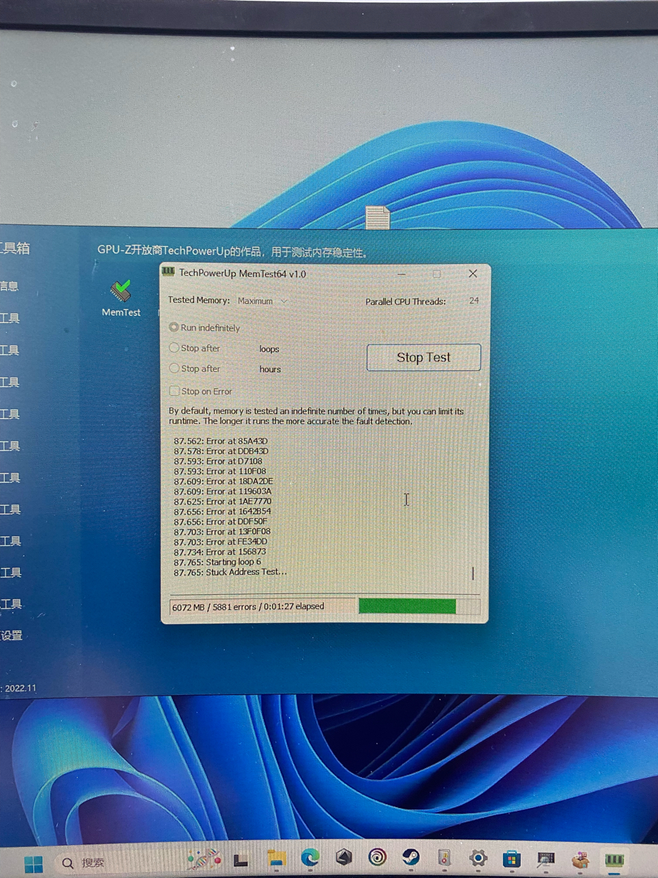Select the Run indefinitely radio button

coord(174,327)
